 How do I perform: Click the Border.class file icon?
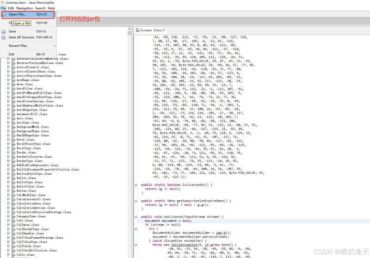click(13, 152)
